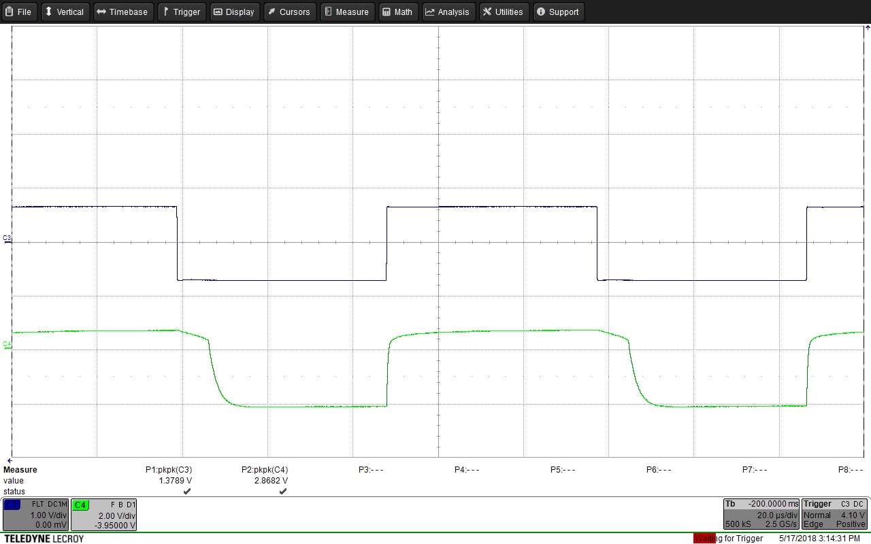This screenshot has height=544, width=871.
Task: Click the 1.3789 V measurement value
Action: pos(175,480)
